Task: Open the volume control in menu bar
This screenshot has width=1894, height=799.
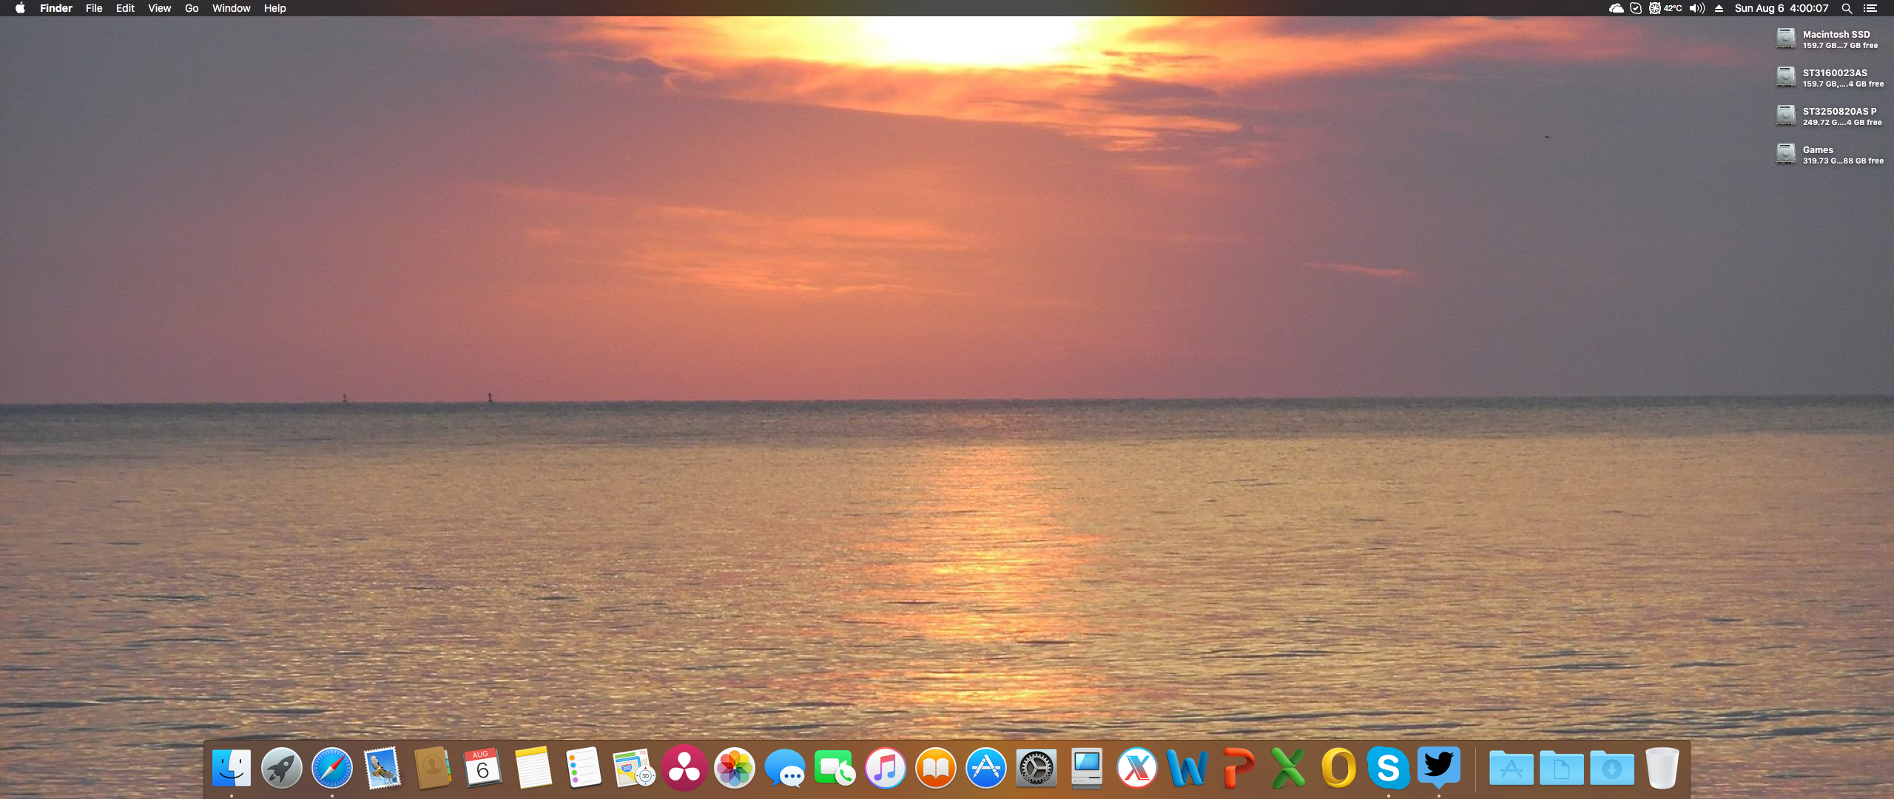Action: click(1696, 8)
